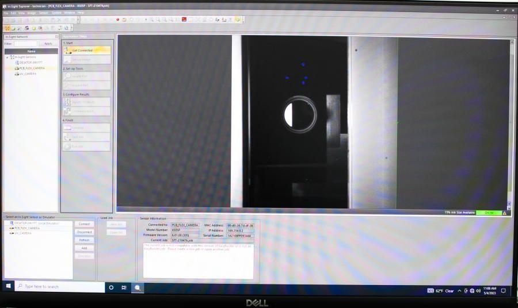Click the Current Job field
The image size is (518, 308).
pos(212,240)
